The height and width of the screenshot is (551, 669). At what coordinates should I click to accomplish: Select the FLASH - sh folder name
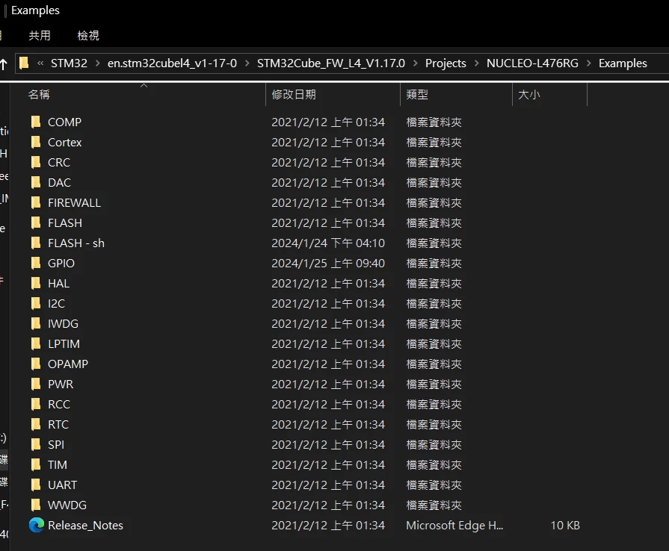coord(76,243)
